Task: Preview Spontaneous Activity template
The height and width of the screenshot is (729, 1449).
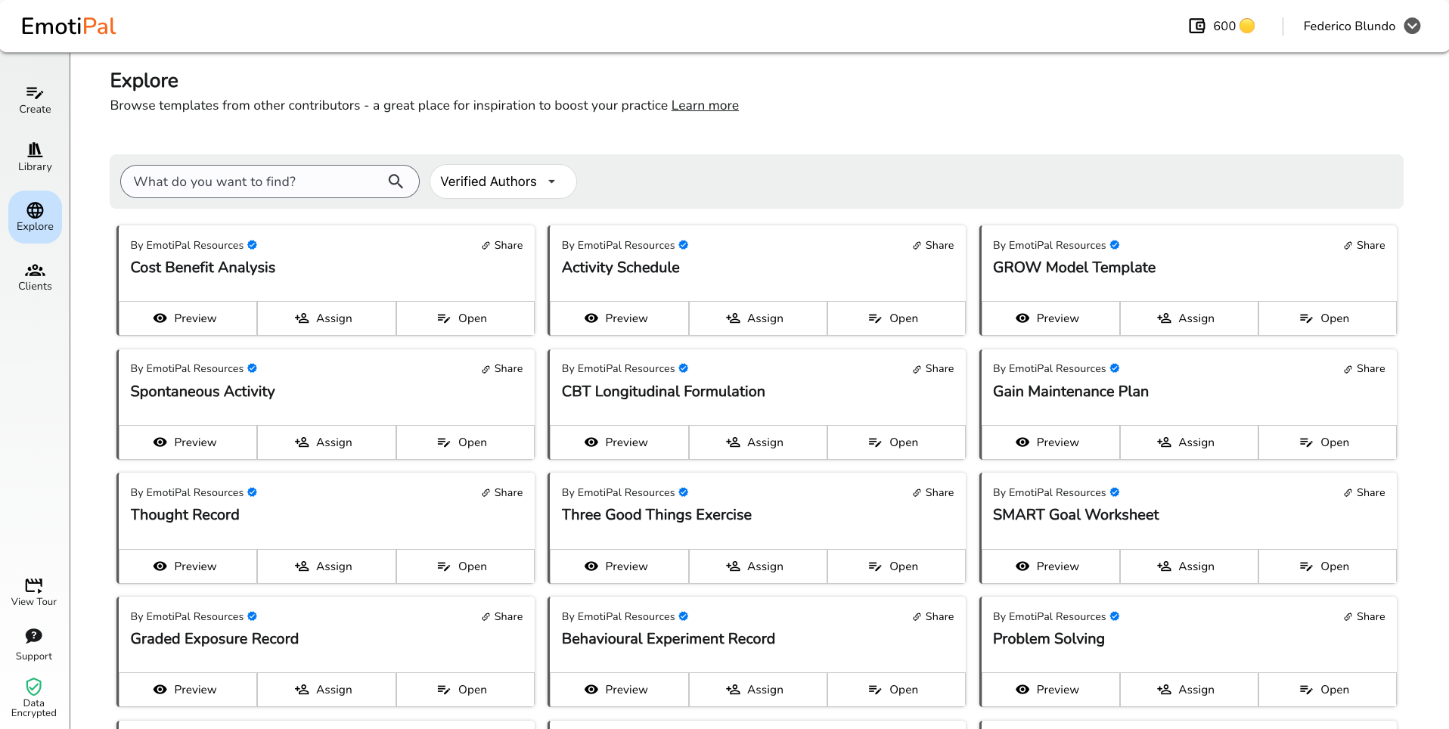Action: pyautogui.click(x=187, y=442)
